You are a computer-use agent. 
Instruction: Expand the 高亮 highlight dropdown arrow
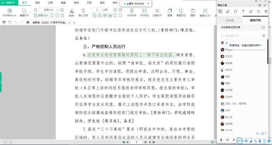click(75, 16)
